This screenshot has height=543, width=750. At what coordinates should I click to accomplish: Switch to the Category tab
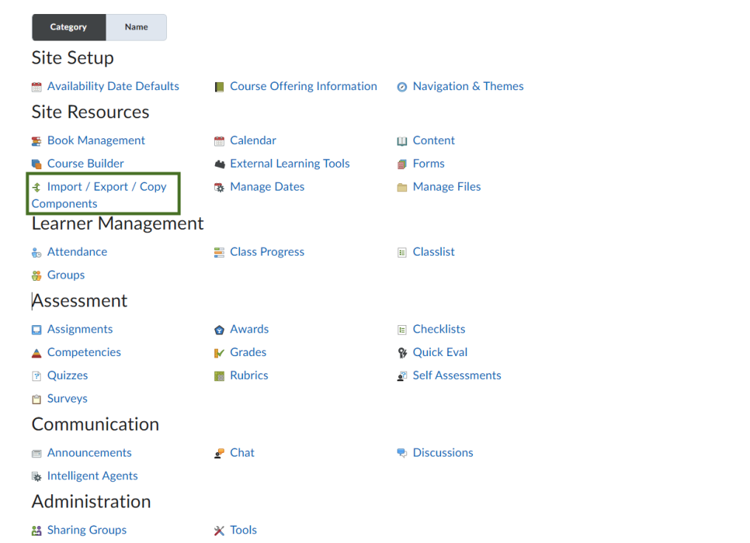[69, 27]
